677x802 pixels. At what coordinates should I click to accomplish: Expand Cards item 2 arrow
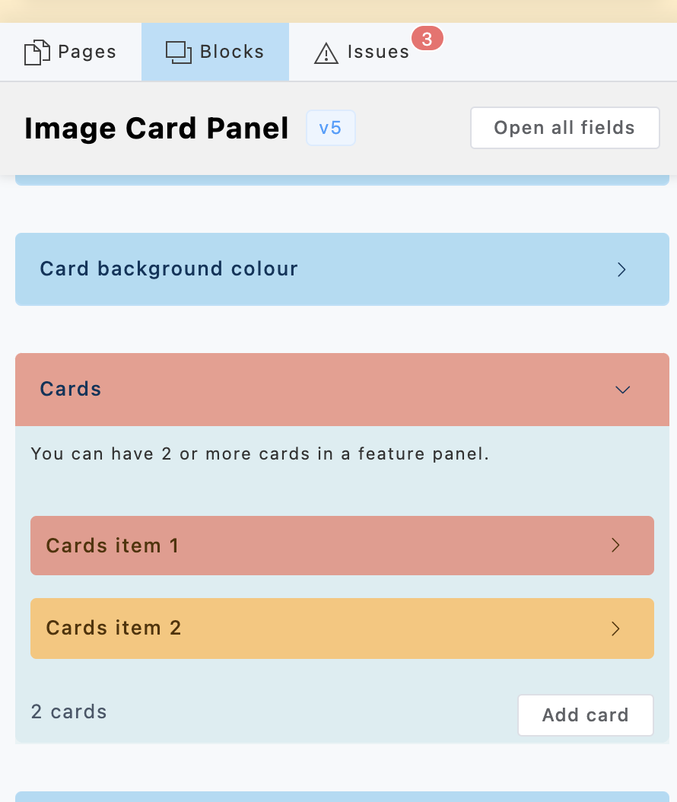coord(616,629)
